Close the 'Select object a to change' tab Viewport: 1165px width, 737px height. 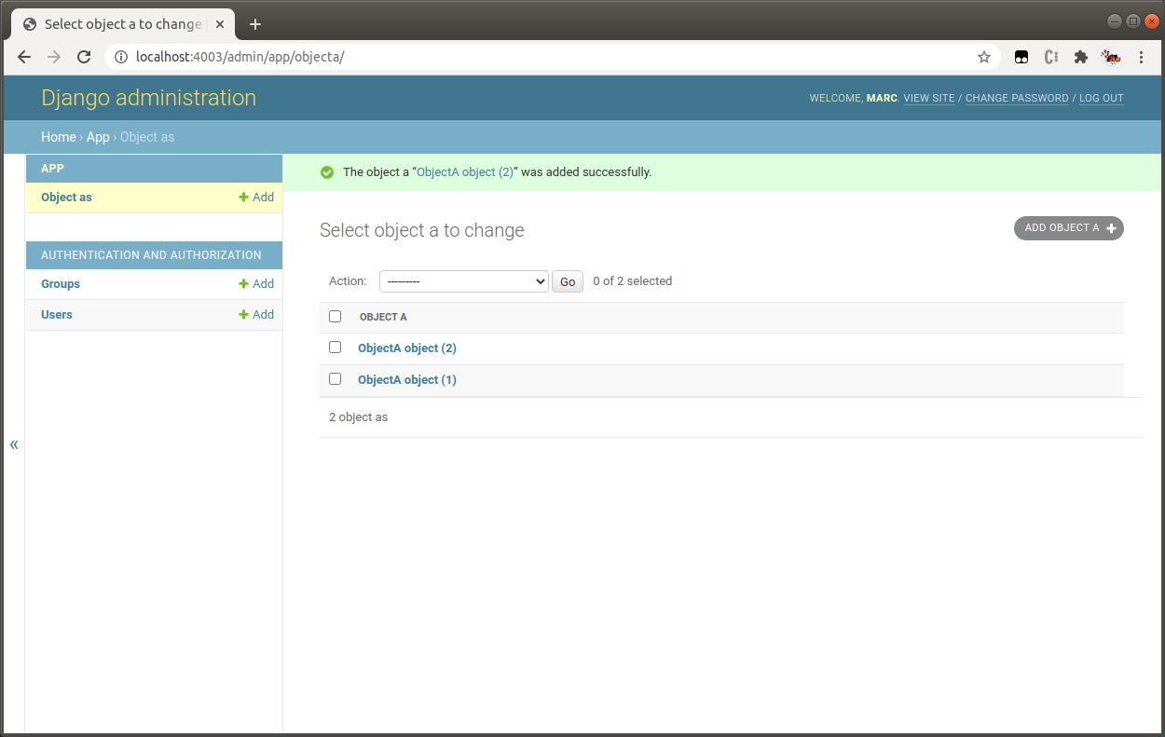click(221, 24)
